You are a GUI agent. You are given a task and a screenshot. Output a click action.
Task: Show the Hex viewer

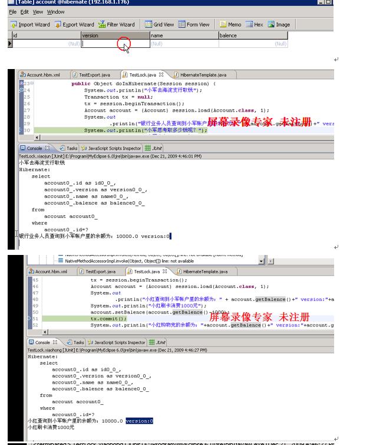coord(255,25)
